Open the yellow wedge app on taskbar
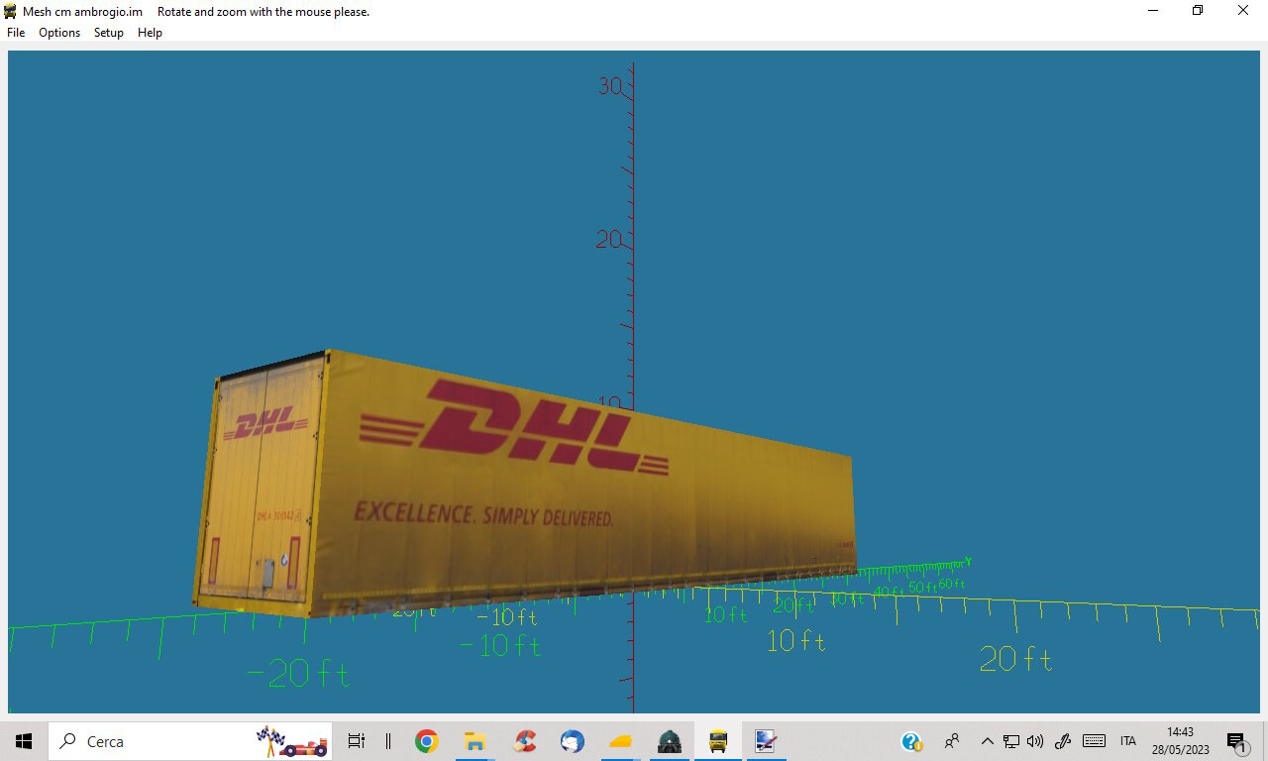The height and width of the screenshot is (761, 1268). (621, 741)
